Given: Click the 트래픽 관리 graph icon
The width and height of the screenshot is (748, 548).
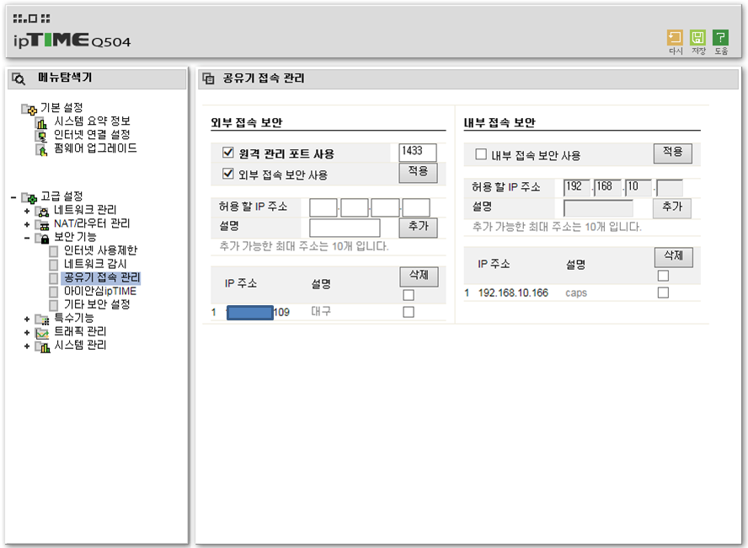Looking at the screenshot, I should [42, 332].
